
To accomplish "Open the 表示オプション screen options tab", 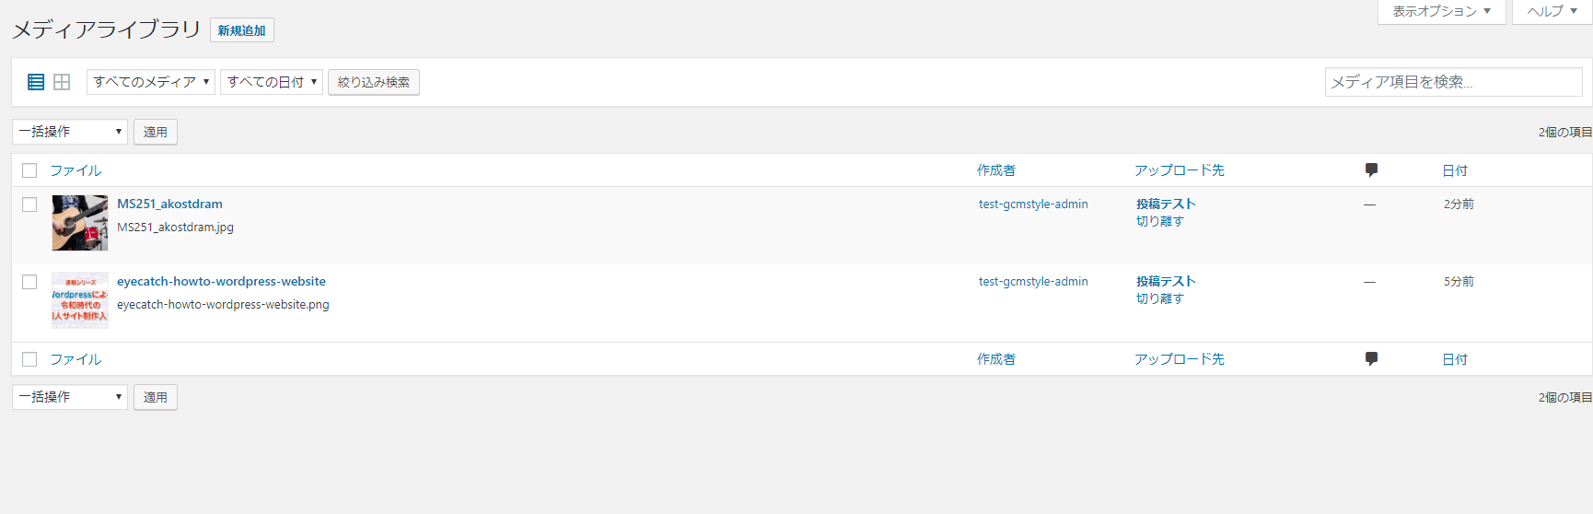I will click(x=1441, y=11).
